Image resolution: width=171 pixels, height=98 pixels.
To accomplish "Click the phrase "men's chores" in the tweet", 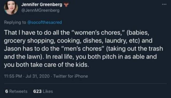I will coord(83,48).
